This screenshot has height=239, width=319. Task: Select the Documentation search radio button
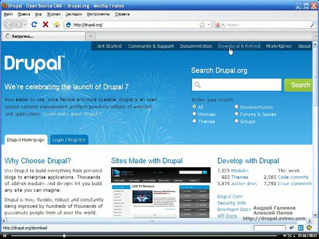[x=237, y=107]
